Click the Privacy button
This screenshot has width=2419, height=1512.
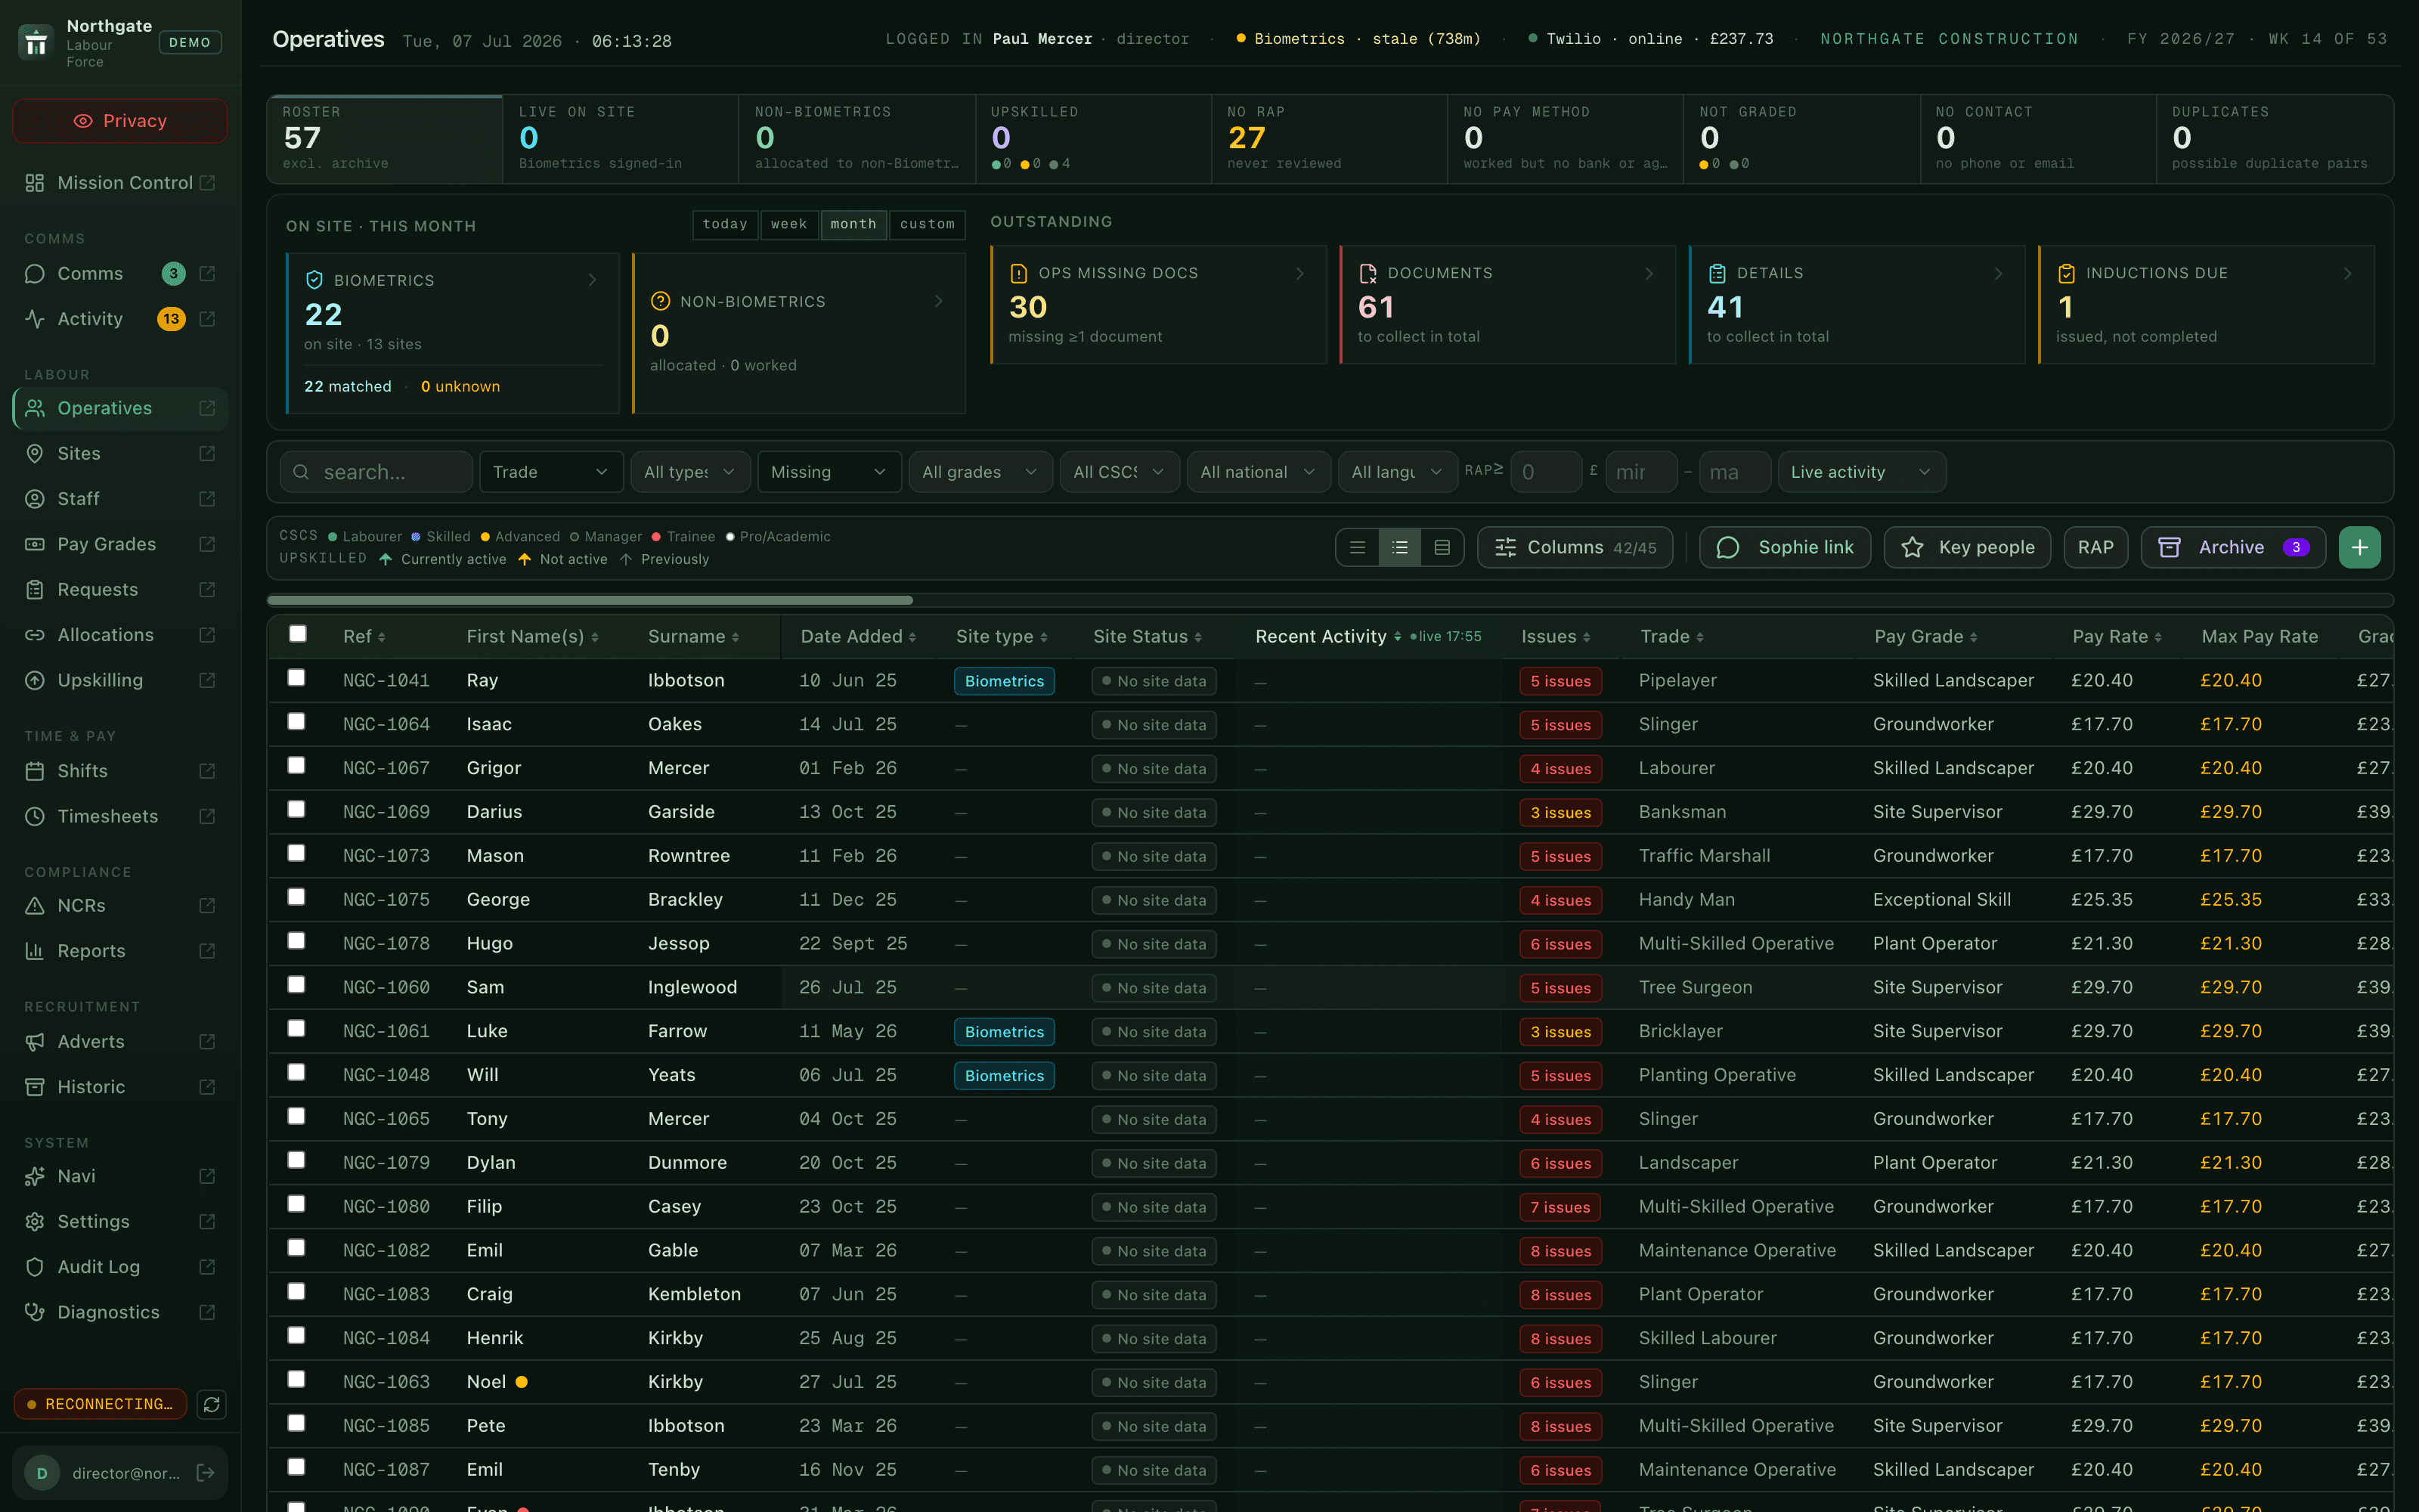(120, 121)
